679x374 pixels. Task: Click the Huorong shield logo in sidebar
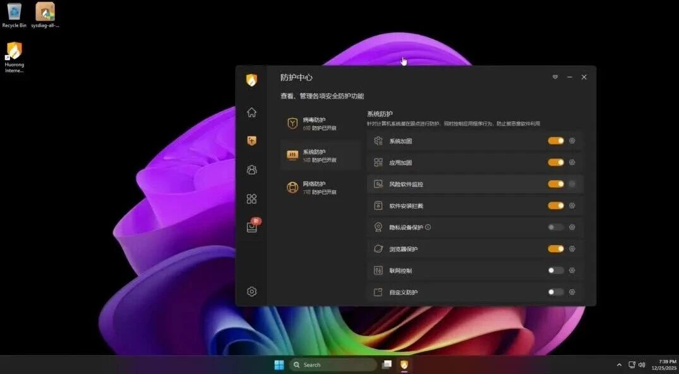pyautogui.click(x=251, y=80)
